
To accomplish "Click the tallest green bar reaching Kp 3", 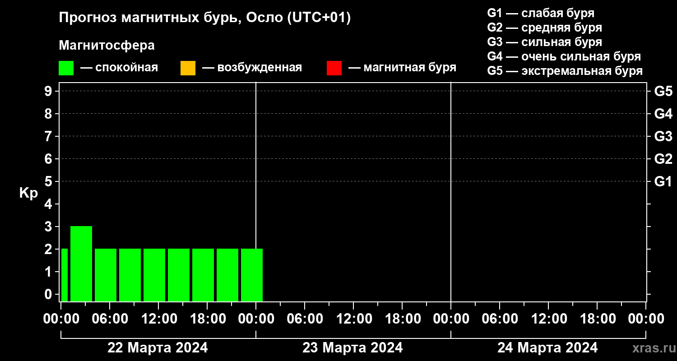I will tap(81, 264).
